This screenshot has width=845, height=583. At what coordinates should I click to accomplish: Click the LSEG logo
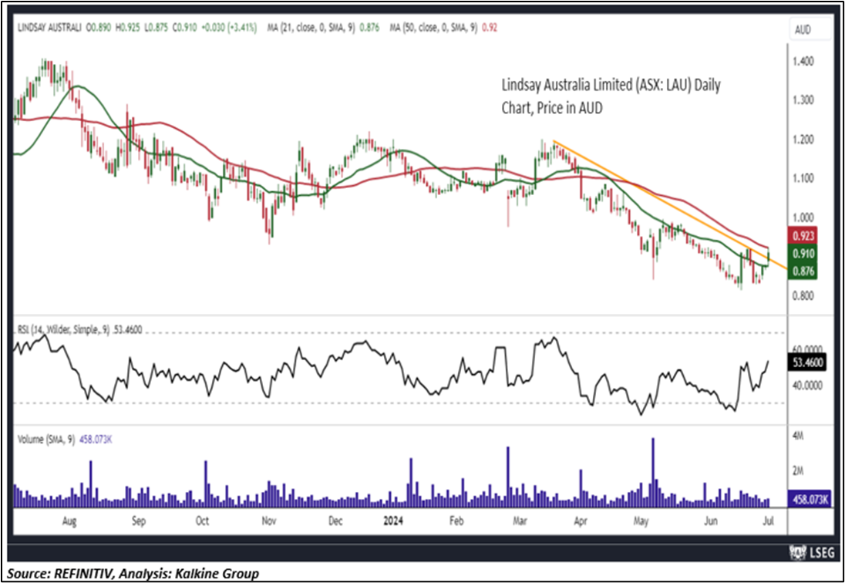tap(812, 552)
